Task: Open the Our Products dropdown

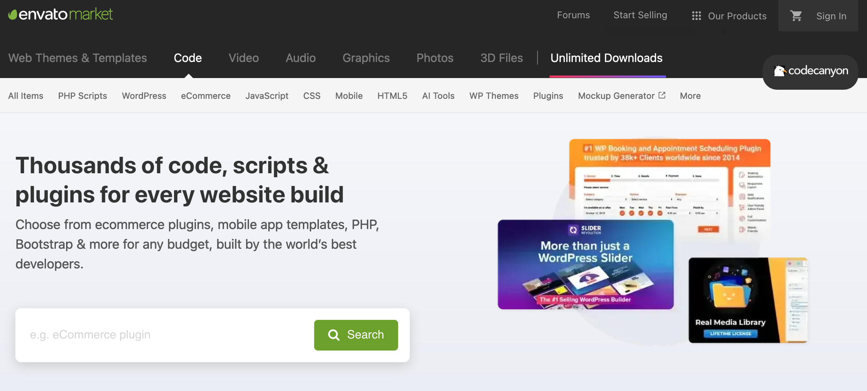Action: click(x=737, y=16)
